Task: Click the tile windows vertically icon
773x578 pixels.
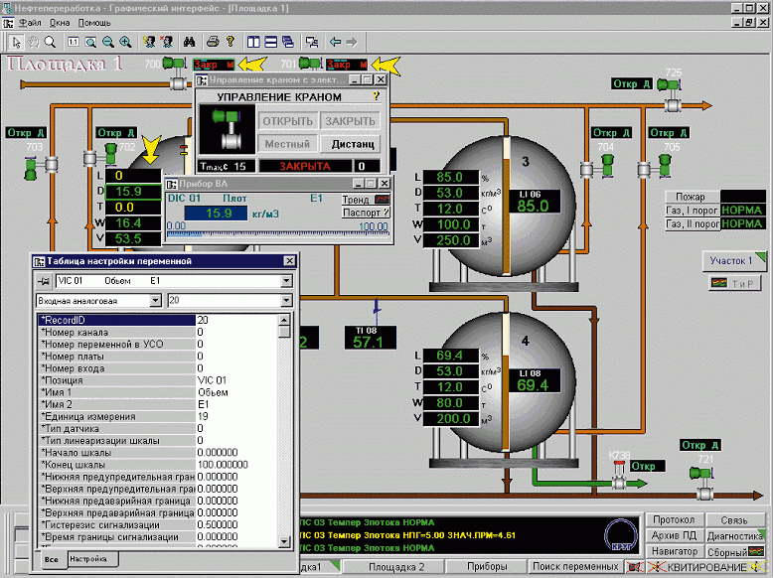Action: pos(253,42)
